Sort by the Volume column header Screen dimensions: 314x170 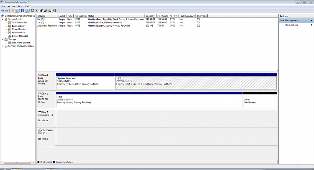pos(47,16)
